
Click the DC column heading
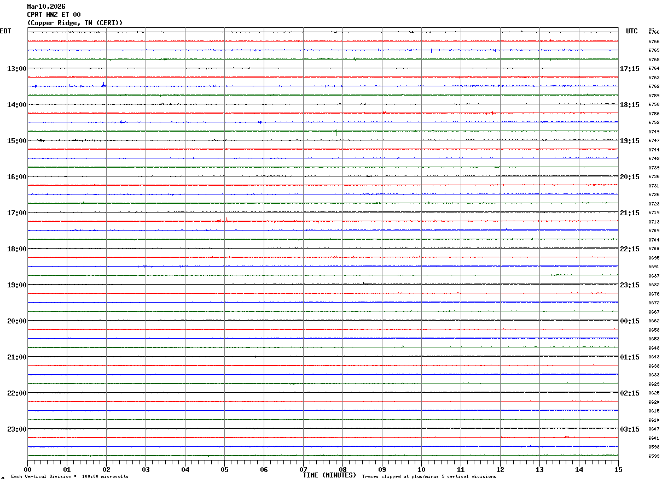tap(651, 29)
